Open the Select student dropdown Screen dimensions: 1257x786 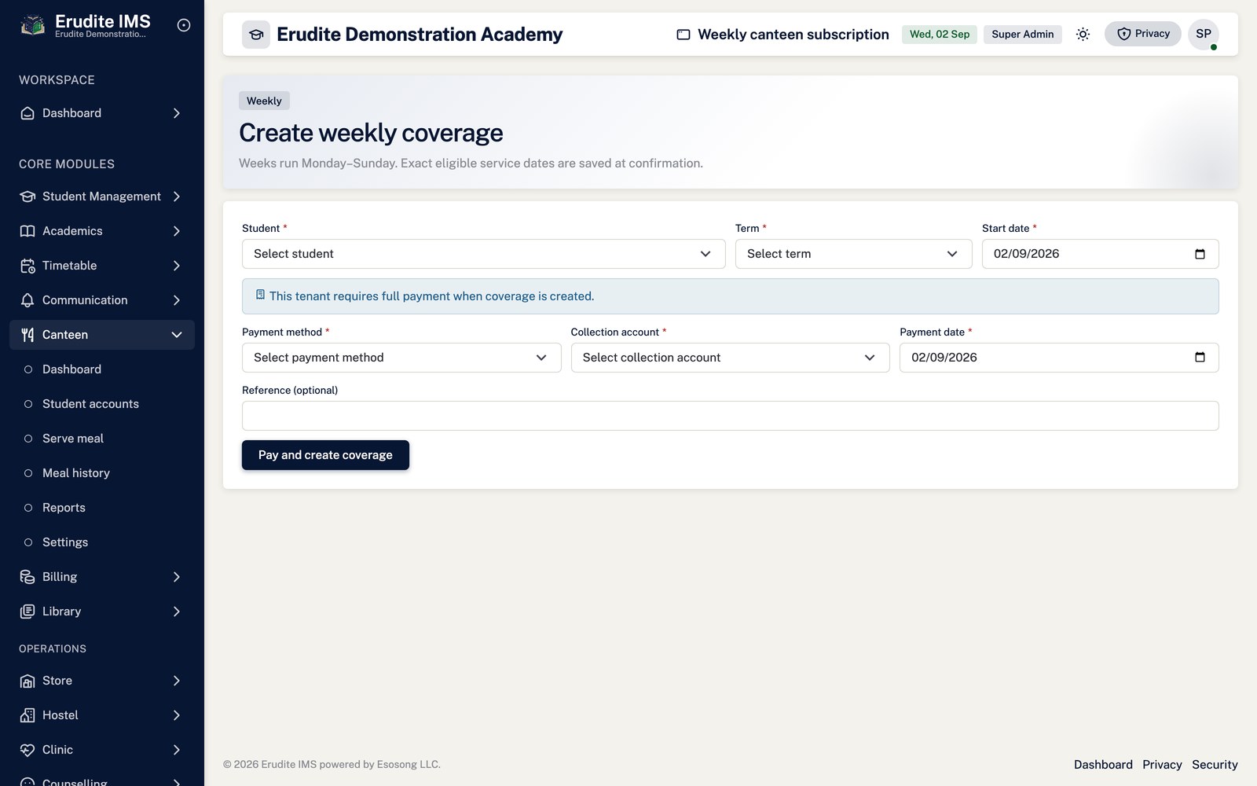coord(483,254)
